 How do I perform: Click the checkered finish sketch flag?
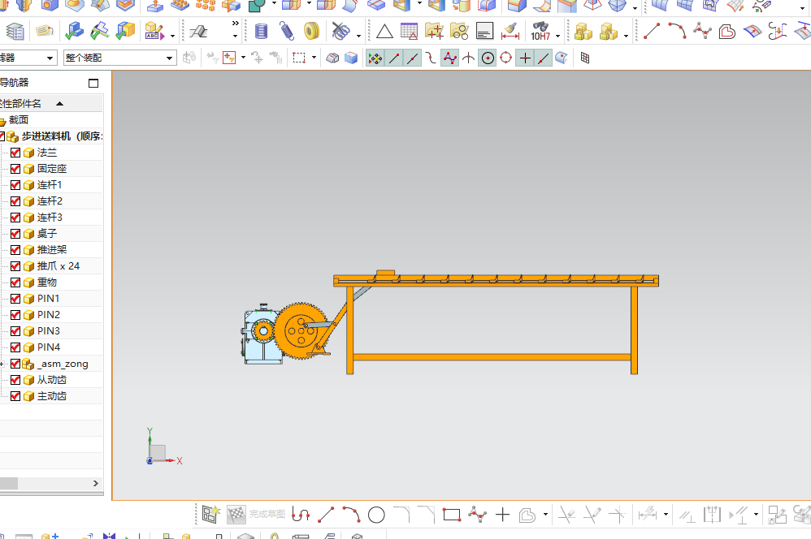[236, 514]
